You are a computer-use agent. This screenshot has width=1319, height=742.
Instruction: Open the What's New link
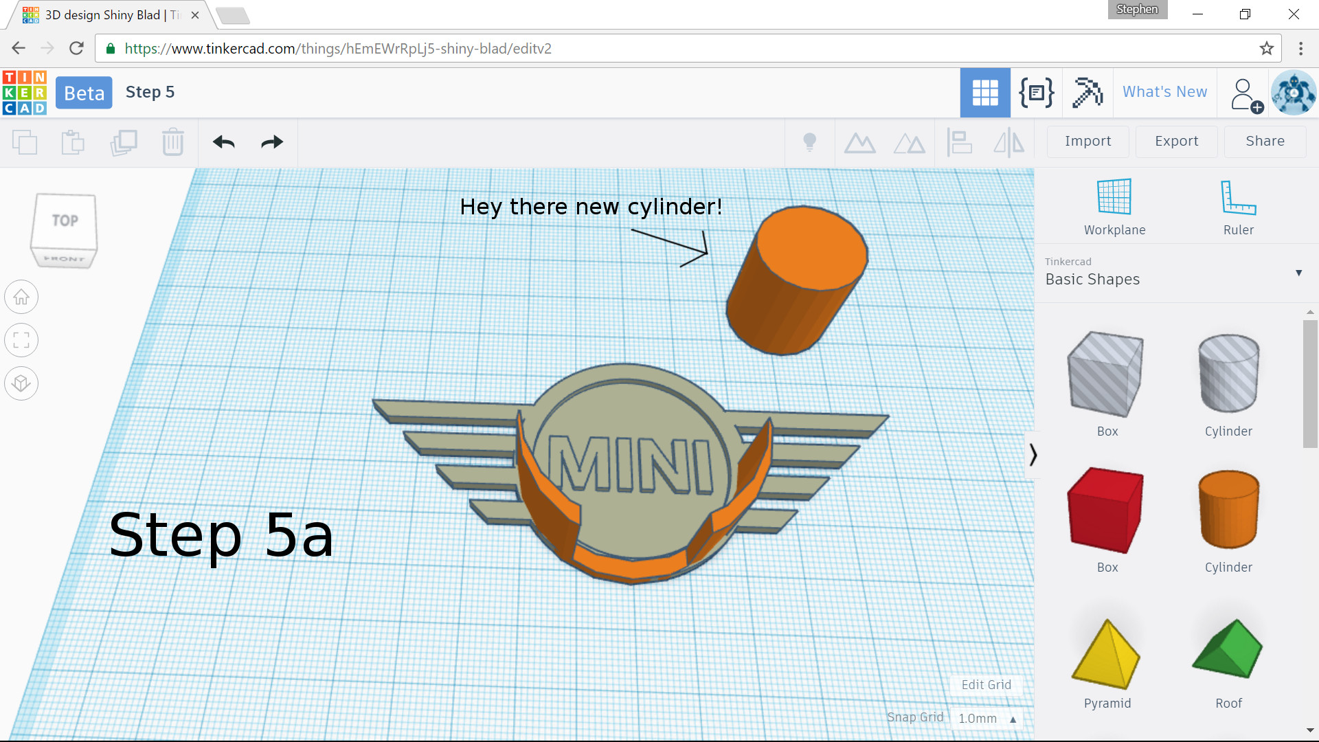1164,92
